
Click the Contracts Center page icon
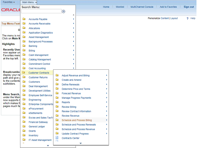(x=57, y=138)
